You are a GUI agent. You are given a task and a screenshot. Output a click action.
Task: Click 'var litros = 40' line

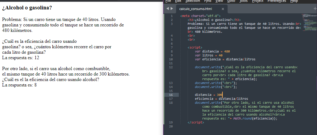pos(209,56)
